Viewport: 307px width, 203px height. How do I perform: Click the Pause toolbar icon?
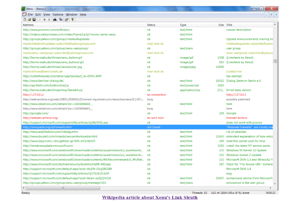click(45, 20)
